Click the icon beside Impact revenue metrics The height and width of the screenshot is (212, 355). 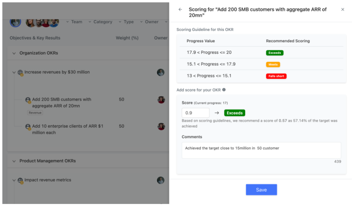point(20,180)
